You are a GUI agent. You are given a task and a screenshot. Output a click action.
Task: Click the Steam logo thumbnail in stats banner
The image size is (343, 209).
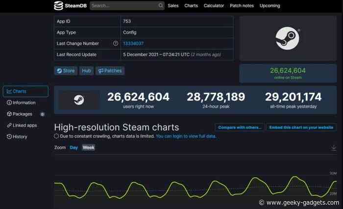[x=79, y=100]
